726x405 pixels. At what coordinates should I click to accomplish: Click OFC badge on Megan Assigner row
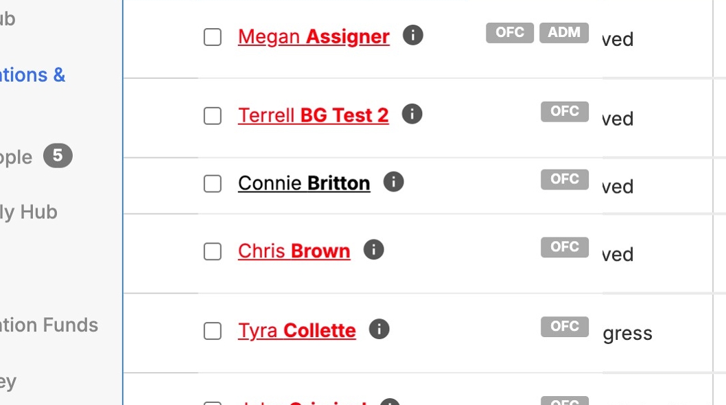(x=510, y=32)
